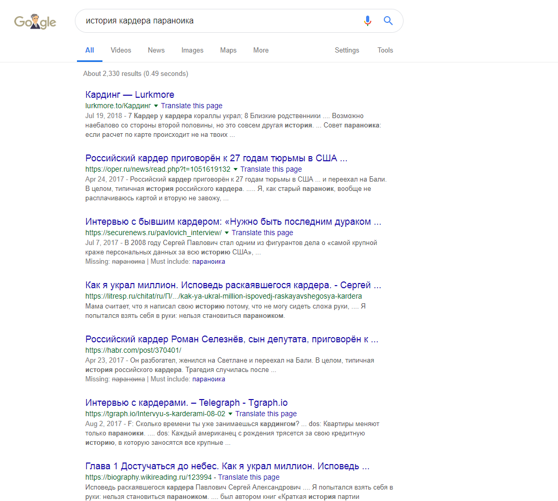Expand dropdown arrow beside oper.ru URL
The image size is (558, 501).
pyautogui.click(x=236, y=170)
